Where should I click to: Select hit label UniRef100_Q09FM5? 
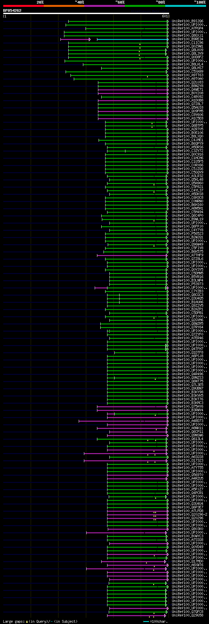click(187, 111)
